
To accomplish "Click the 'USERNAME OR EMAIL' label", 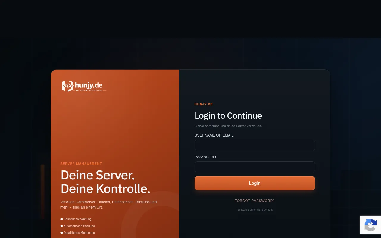I will point(214,135).
